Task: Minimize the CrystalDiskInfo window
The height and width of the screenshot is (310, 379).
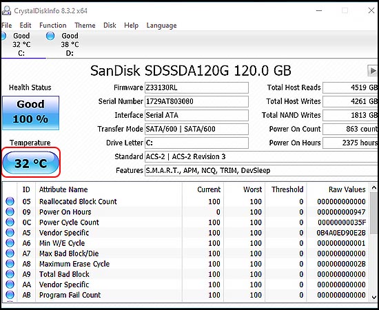Action: point(319,10)
